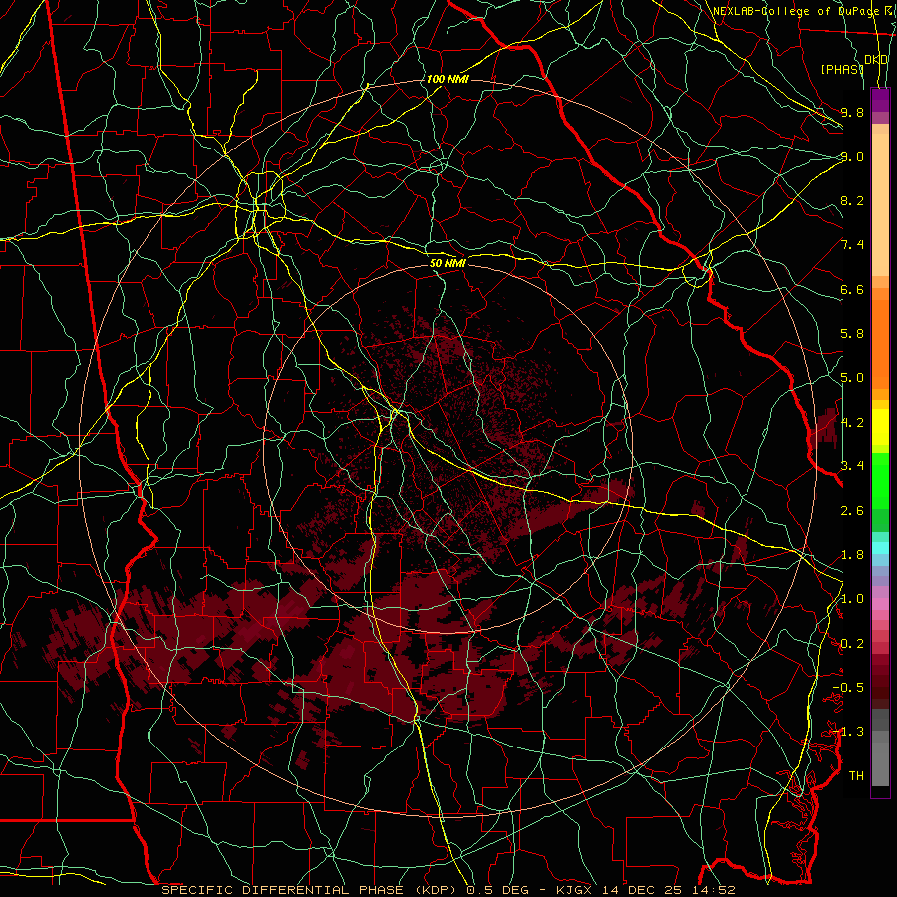The height and width of the screenshot is (897, 897).
Task: Click the "50 NMI" range ring label
Action: pos(448,263)
